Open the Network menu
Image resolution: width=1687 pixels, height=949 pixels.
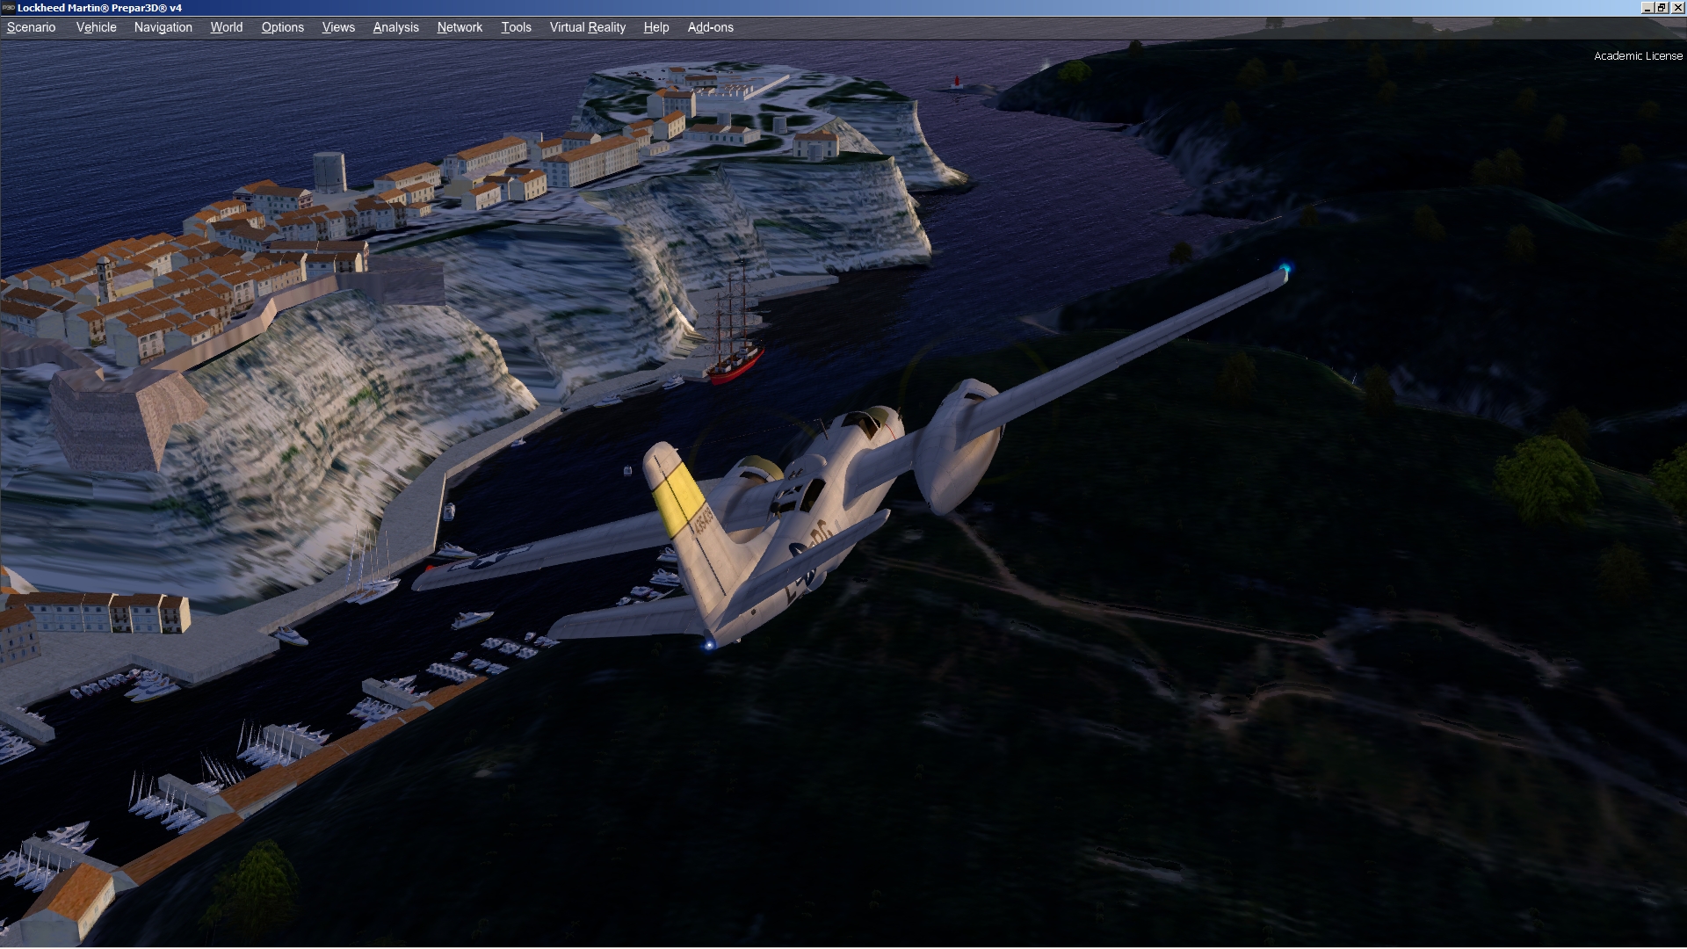(x=460, y=27)
